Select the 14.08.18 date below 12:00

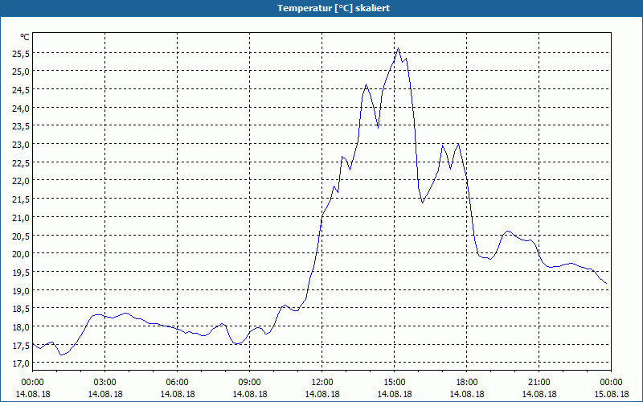(x=322, y=394)
